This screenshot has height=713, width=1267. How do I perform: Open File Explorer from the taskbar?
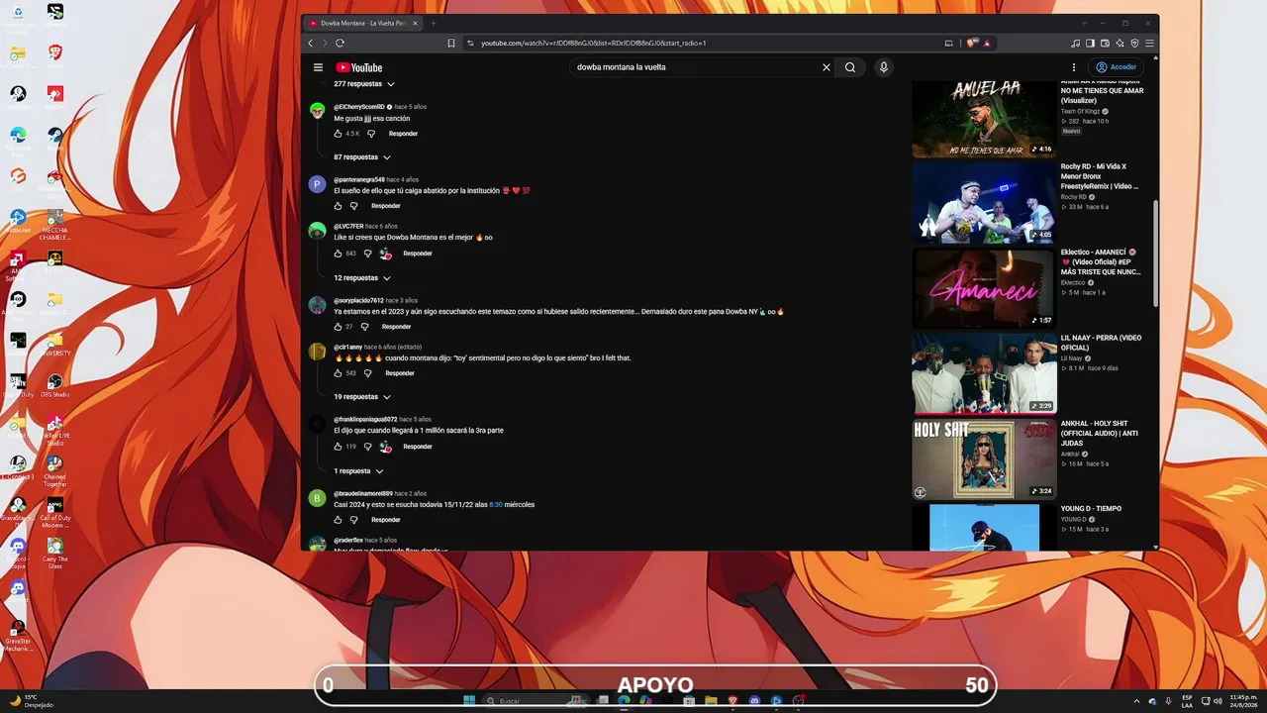click(711, 701)
